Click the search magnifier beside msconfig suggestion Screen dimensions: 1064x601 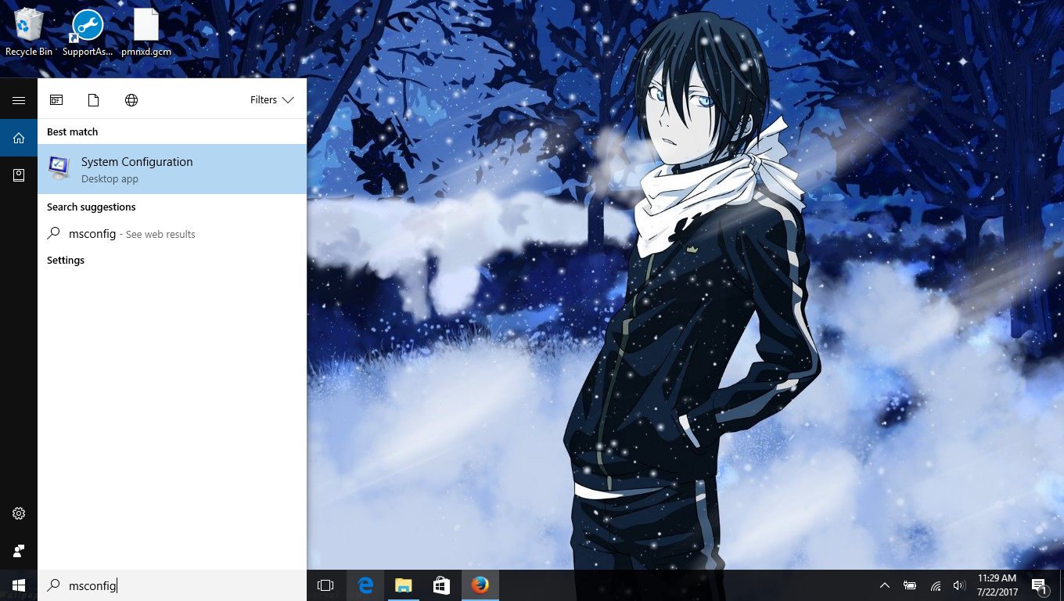pyautogui.click(x=54, y=233)
